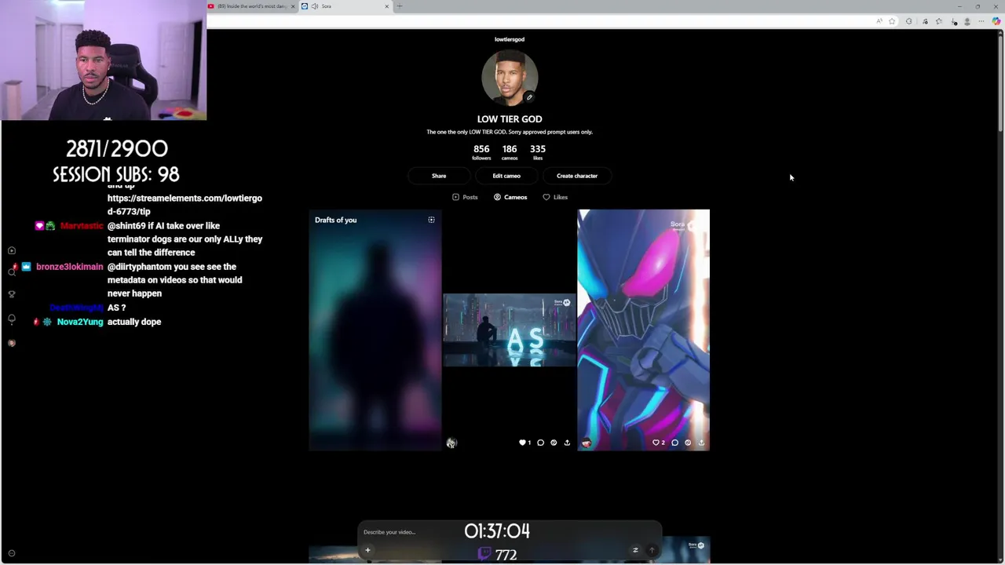Open the Copilot icon in browser
The image size is (1005, 565).
click(996, 21)
